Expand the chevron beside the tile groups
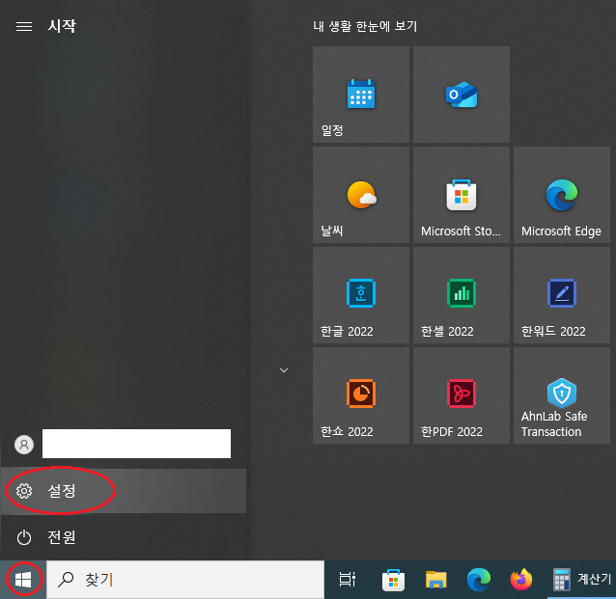The width and height of the screenshot is (616, 599). tap(284, 370)
